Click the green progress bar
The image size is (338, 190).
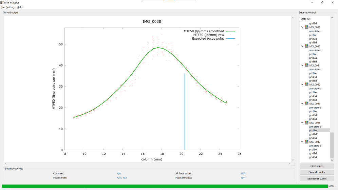(165, 186)
